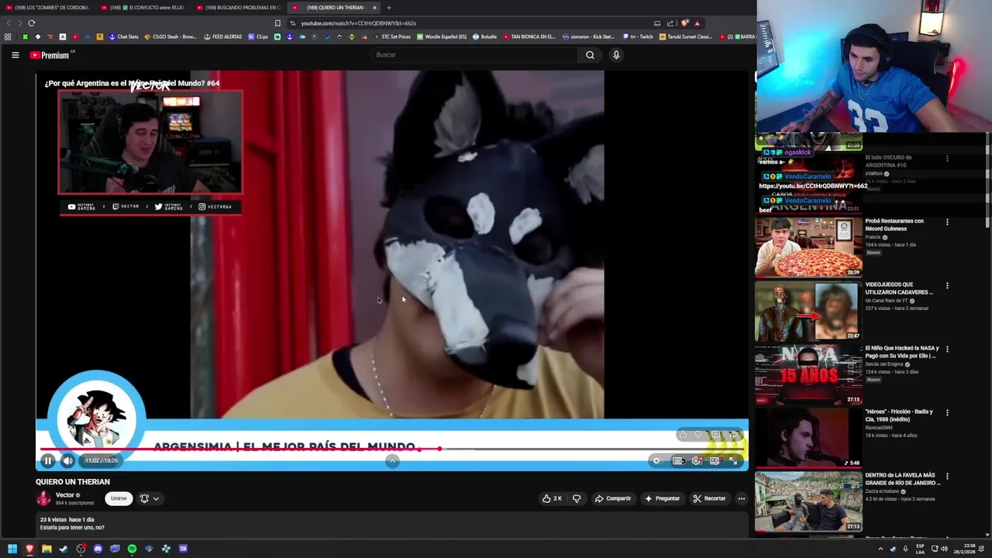Switch to 'El CONFLICTO entre EE.UU' browser tab

(x=143, y=8)
